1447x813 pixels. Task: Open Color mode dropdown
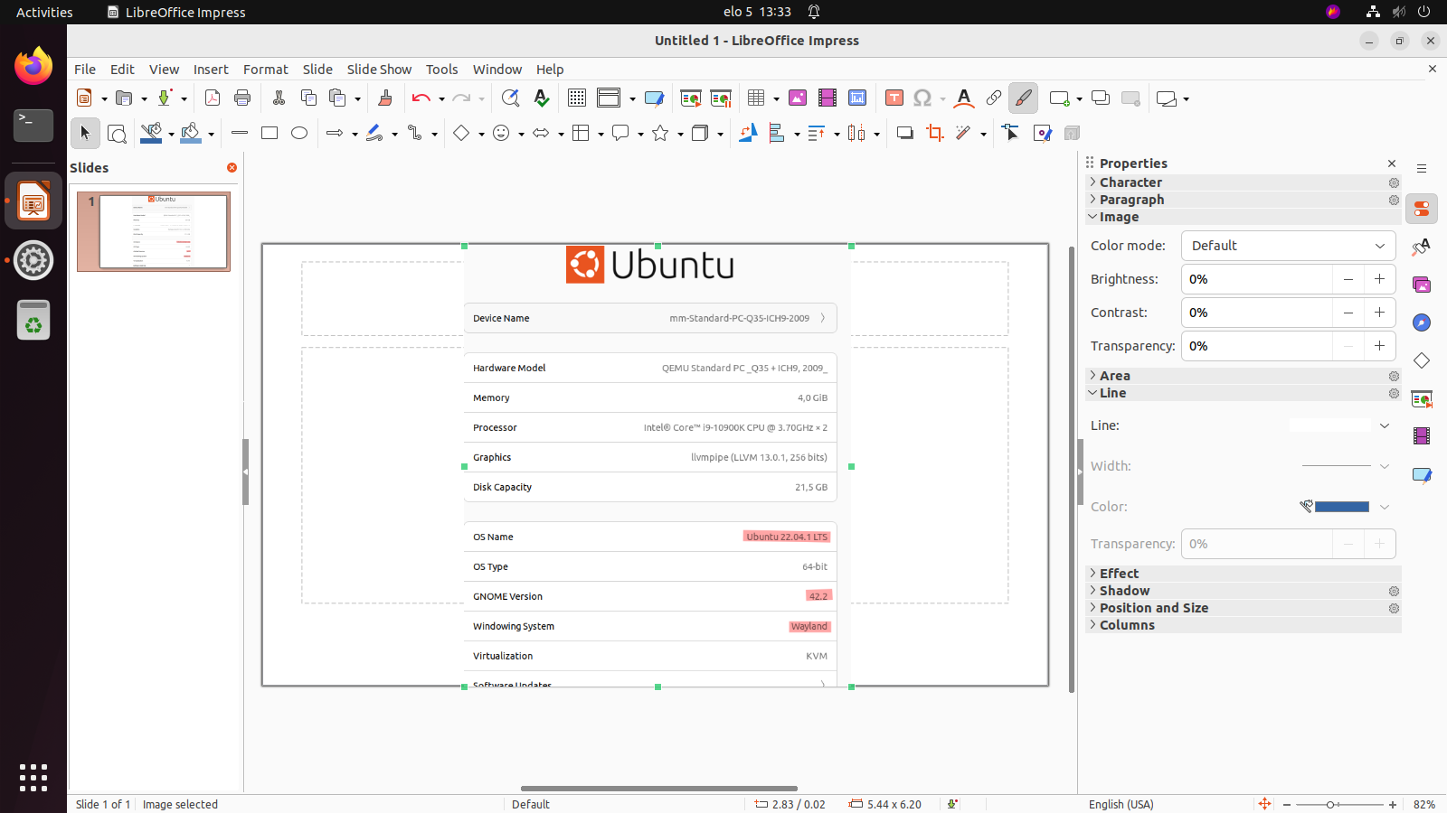[1289, 246]
